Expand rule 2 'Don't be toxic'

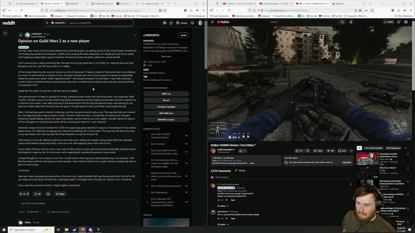coord(186,144)
